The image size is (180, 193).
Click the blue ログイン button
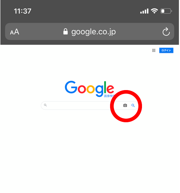point(166,50)
